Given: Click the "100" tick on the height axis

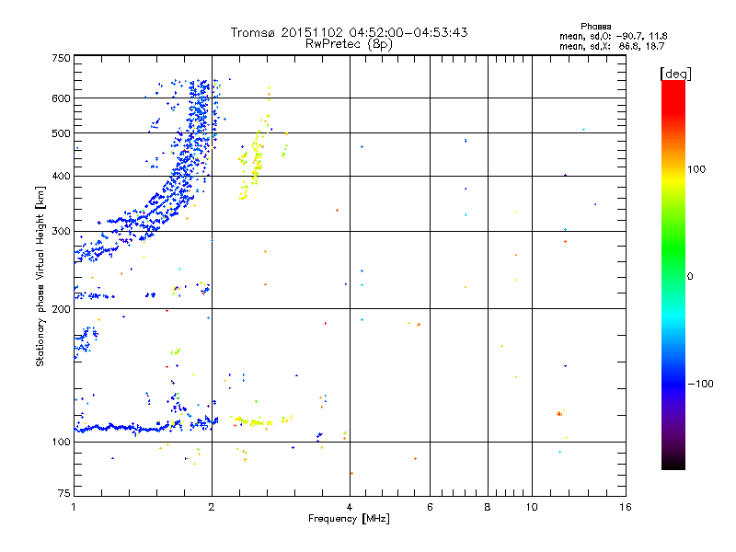Looking at the screenshot, I should [61, 443].
